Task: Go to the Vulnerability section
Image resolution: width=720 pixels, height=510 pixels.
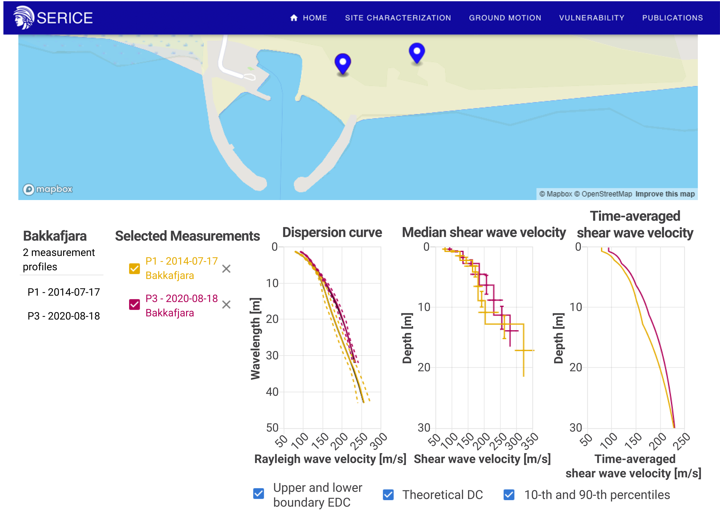Action: tap(591, 18)
